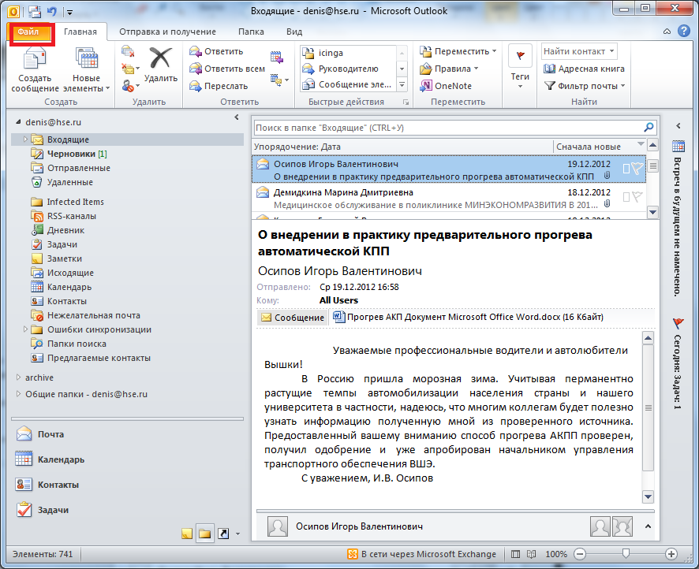
Task: Click Создать сообщение icon
Action: (x=35, y=69)
